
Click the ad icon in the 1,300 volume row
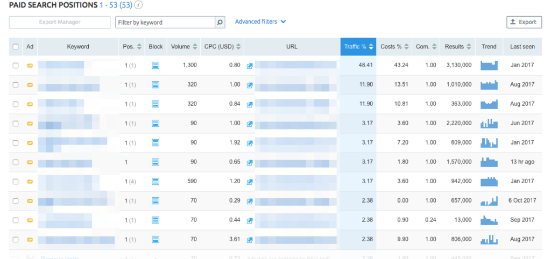30,65
